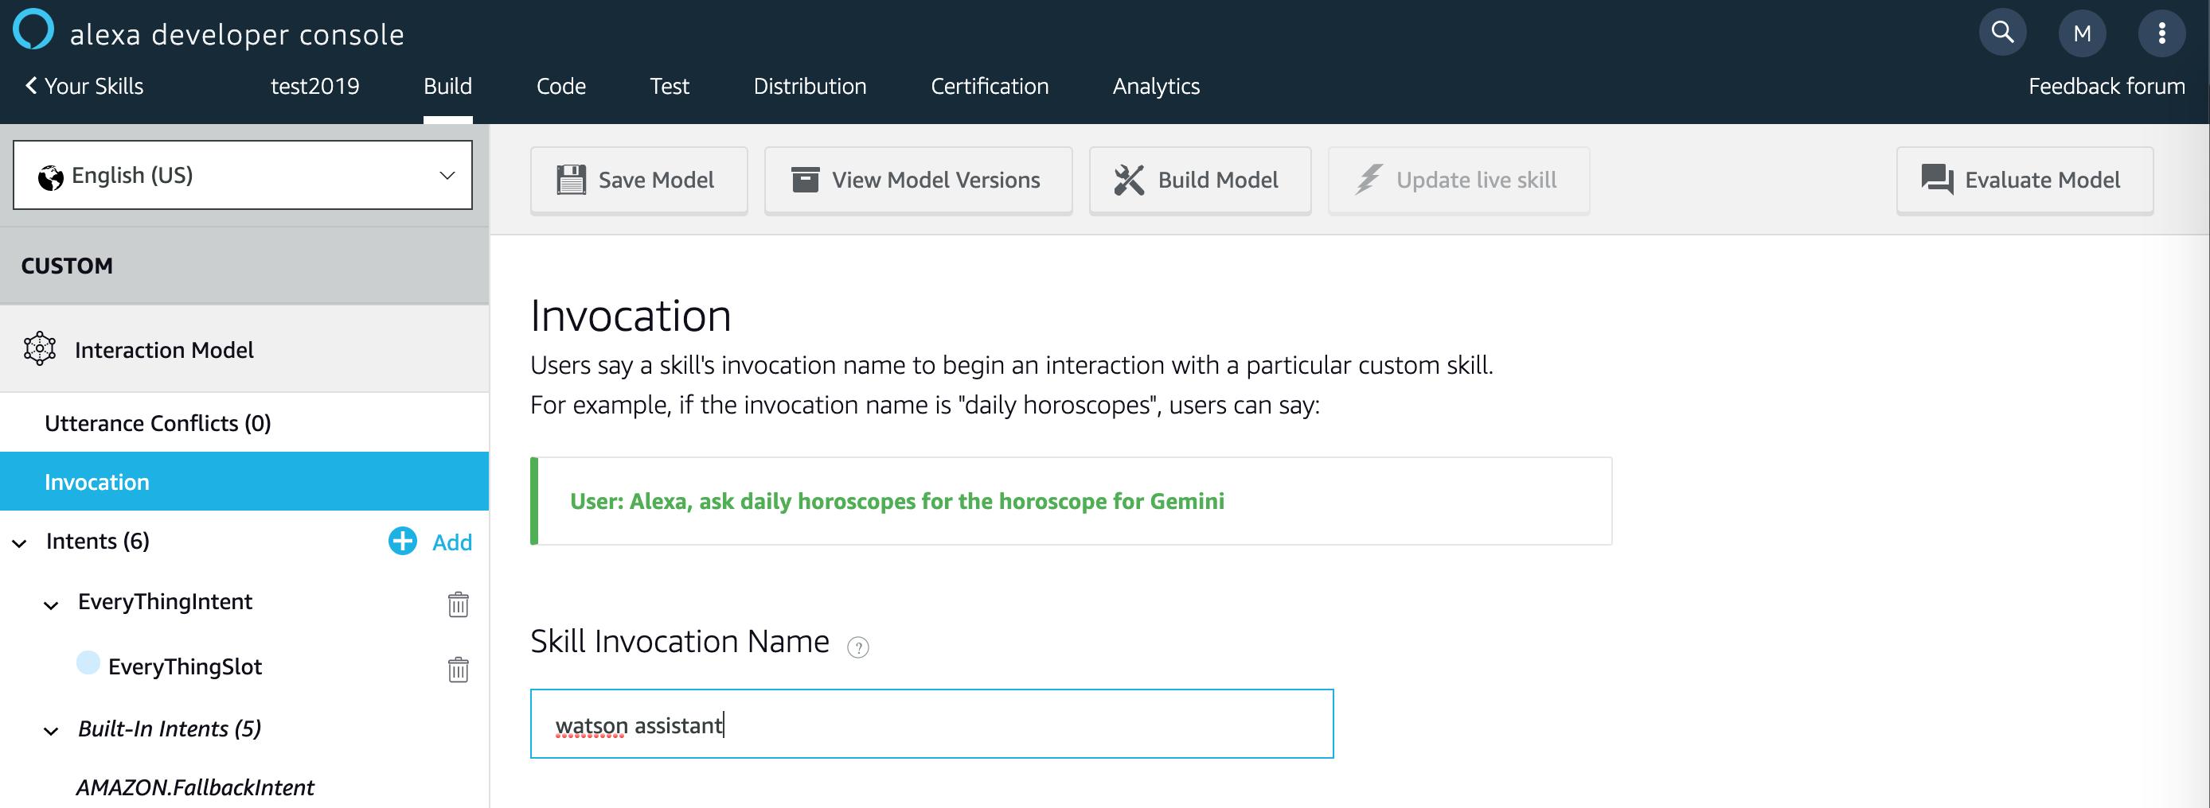Viewport: 2210px width, 808px height.
Task: Switch to the Certification tab
Action: tap(990, 86)
